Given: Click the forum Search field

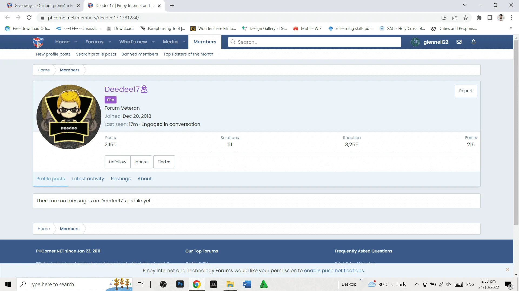Looking at the screenshot, I should (x=315, y=42).
